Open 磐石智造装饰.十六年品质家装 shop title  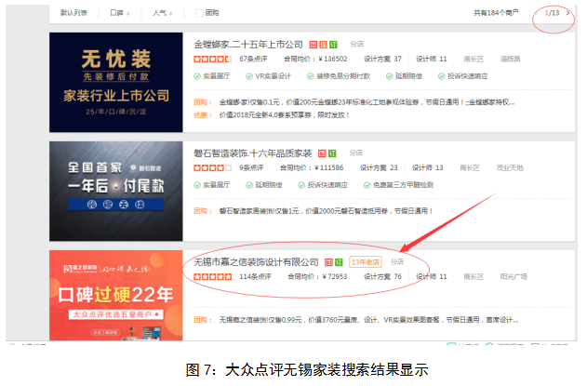[x=253, y=153]
